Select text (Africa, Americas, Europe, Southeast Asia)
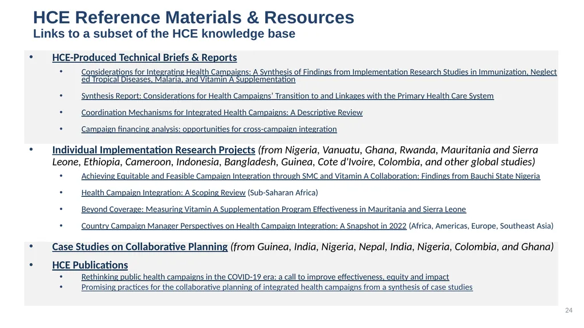Viewport: 584px width, 328px height. [481, 226]
